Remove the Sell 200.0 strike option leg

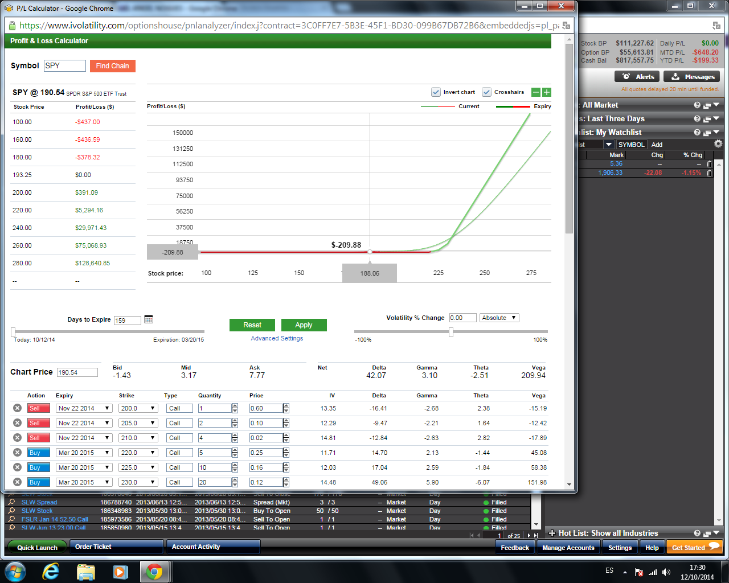tap(17, 408)
